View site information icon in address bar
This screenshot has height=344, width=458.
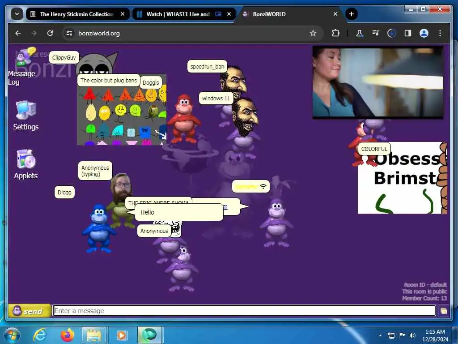[x=69, y=33]
